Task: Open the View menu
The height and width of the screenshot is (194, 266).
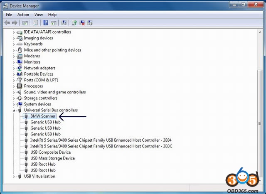Action: [x=39, y=15]
